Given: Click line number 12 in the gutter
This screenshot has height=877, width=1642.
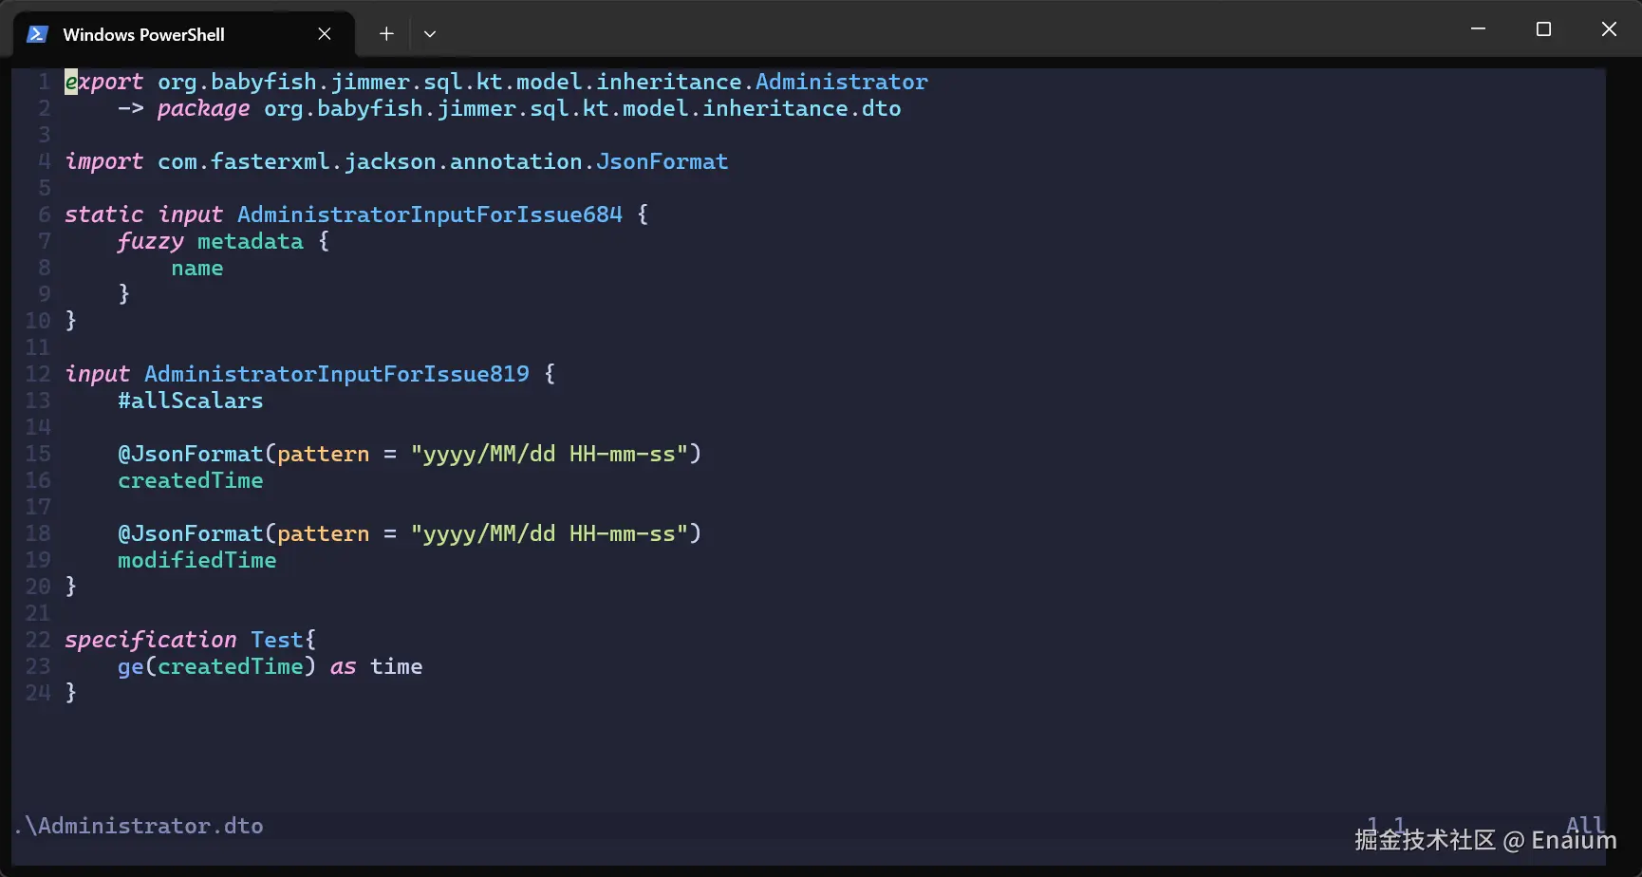Looking at the screenshot, I should [38, 375].
